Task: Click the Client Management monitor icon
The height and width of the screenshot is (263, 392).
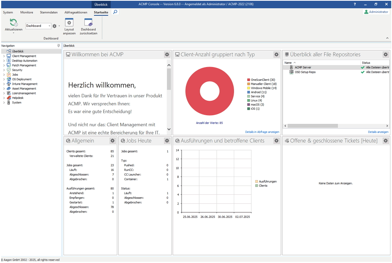Action: (9, 56)
